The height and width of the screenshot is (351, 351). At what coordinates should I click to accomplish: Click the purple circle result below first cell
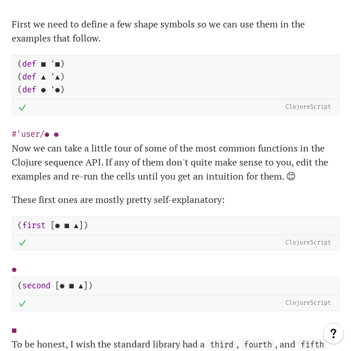coord(14,270)
